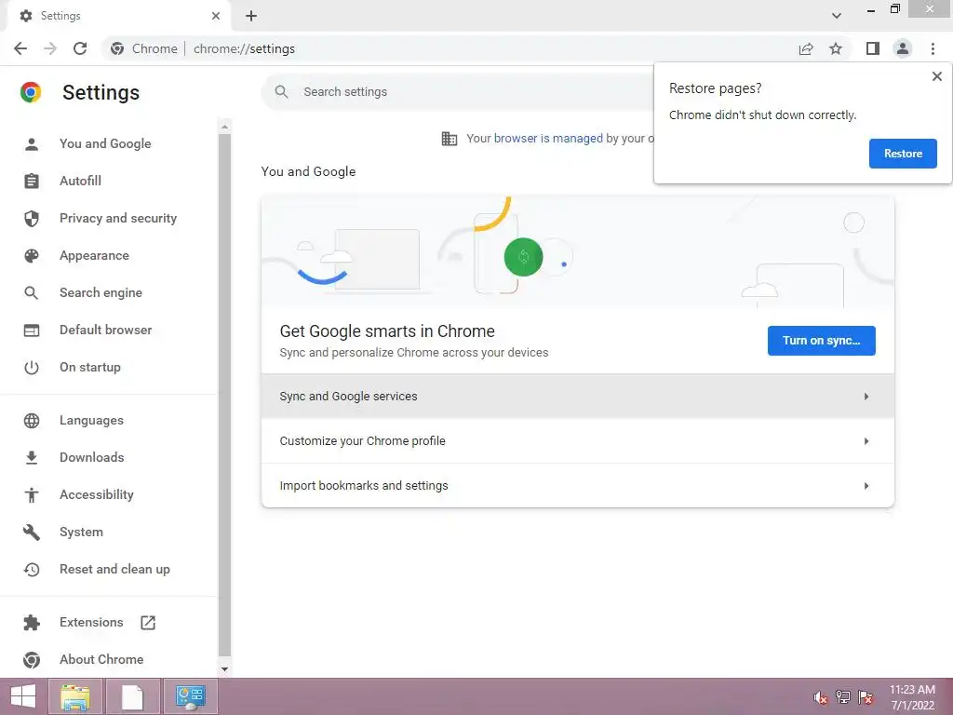Click the sidebar scrollbar up arrow
Viewport: 953px width, 715px height.
tap(224, 127)
